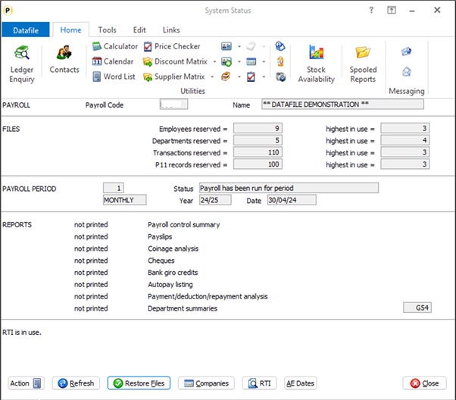Open the Word List utility

pyautogui.click(x=114, y=77)
